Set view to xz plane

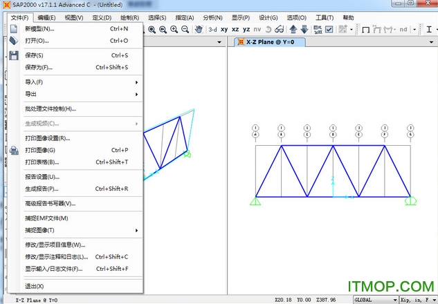235,30
